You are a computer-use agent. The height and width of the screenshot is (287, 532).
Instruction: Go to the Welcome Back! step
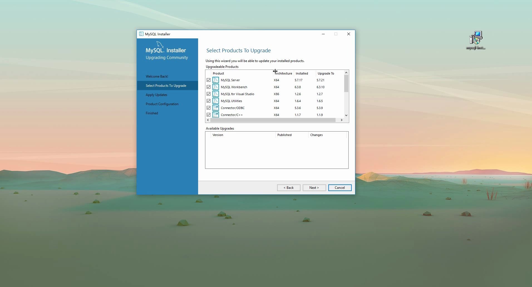pyautogui.click(x=157, y=76)
